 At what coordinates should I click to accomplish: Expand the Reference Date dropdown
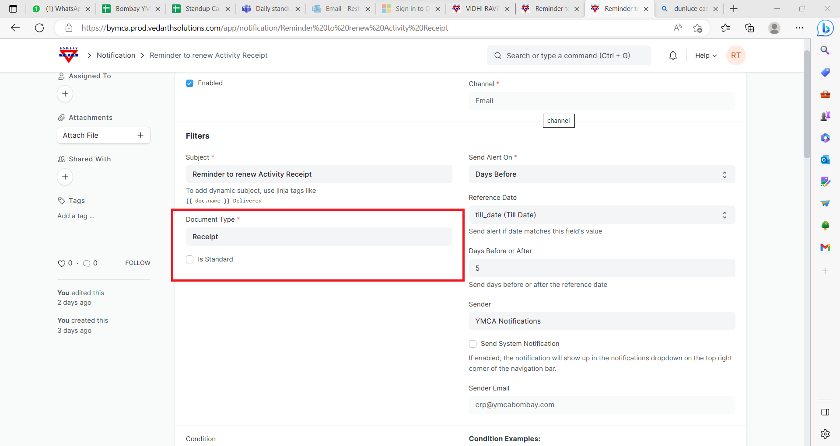602,215
